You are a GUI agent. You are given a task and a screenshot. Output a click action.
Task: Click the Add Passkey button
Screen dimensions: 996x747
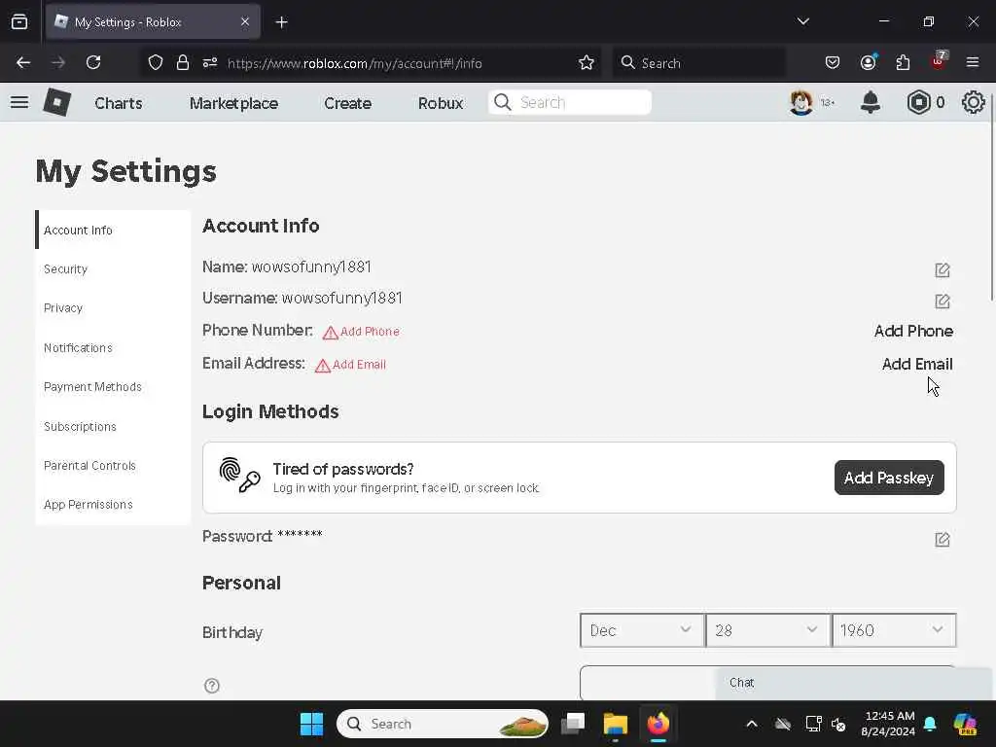click(889, 478)
